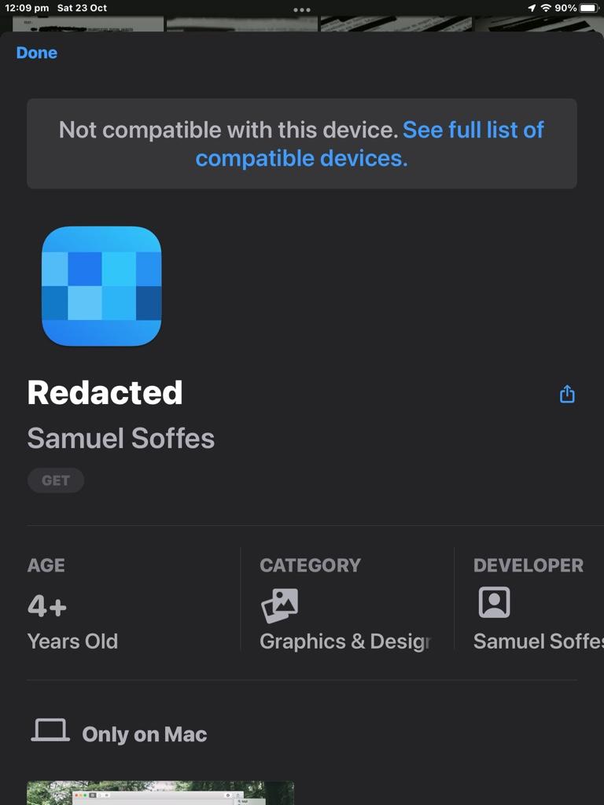Tap the Wi-Fi status icon

(545, 8)
